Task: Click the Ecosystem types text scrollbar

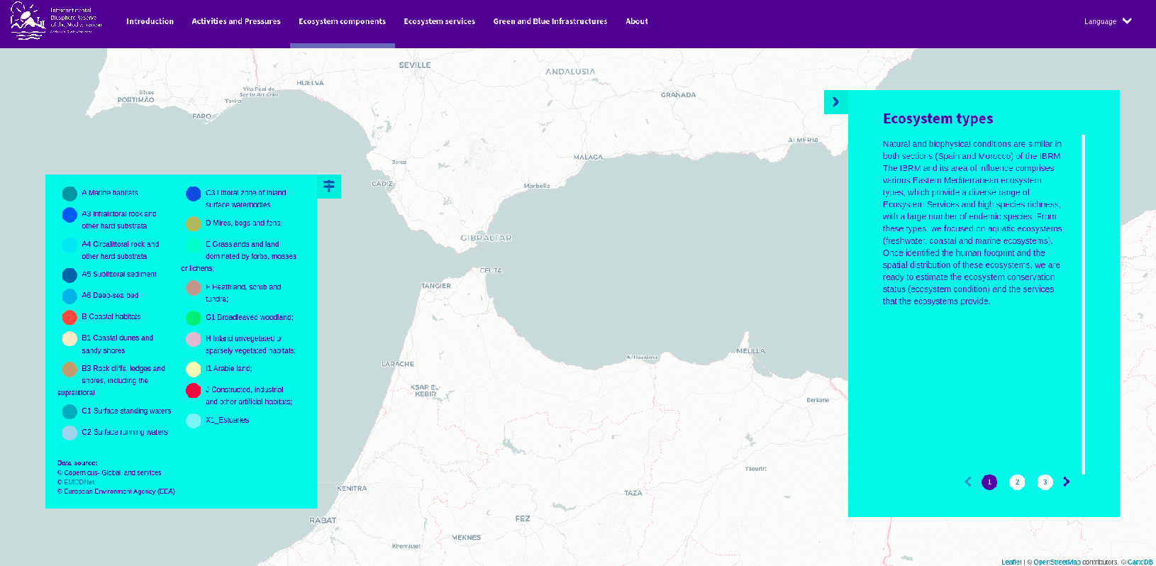Action: click(x=1084, y=304)
